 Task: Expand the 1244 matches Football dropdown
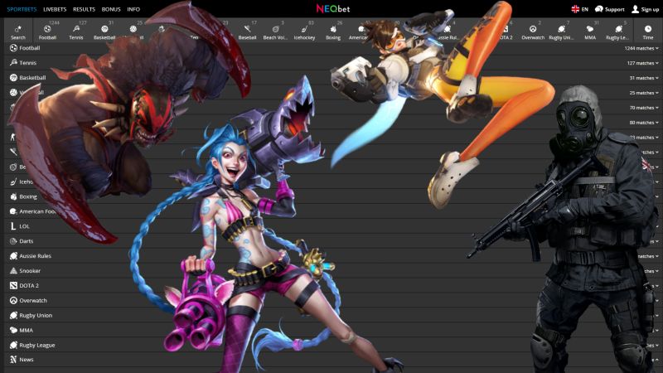(641, 48)
